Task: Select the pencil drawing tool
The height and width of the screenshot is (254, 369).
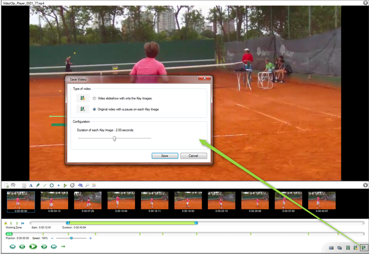Action: point(38,185)
